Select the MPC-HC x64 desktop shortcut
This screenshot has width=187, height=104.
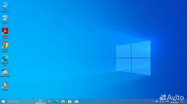(5, 73)
